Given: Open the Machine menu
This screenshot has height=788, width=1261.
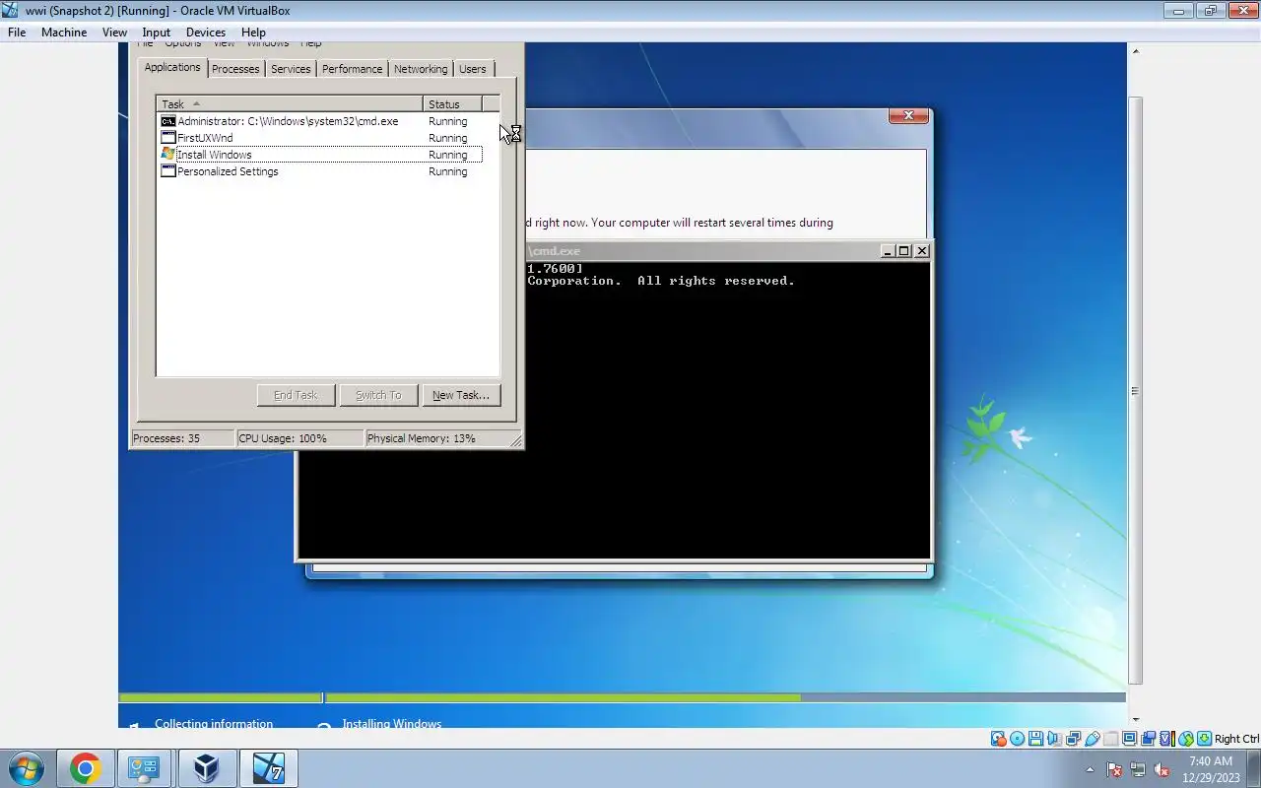Looking at the screenshot, I should [64, 32].
